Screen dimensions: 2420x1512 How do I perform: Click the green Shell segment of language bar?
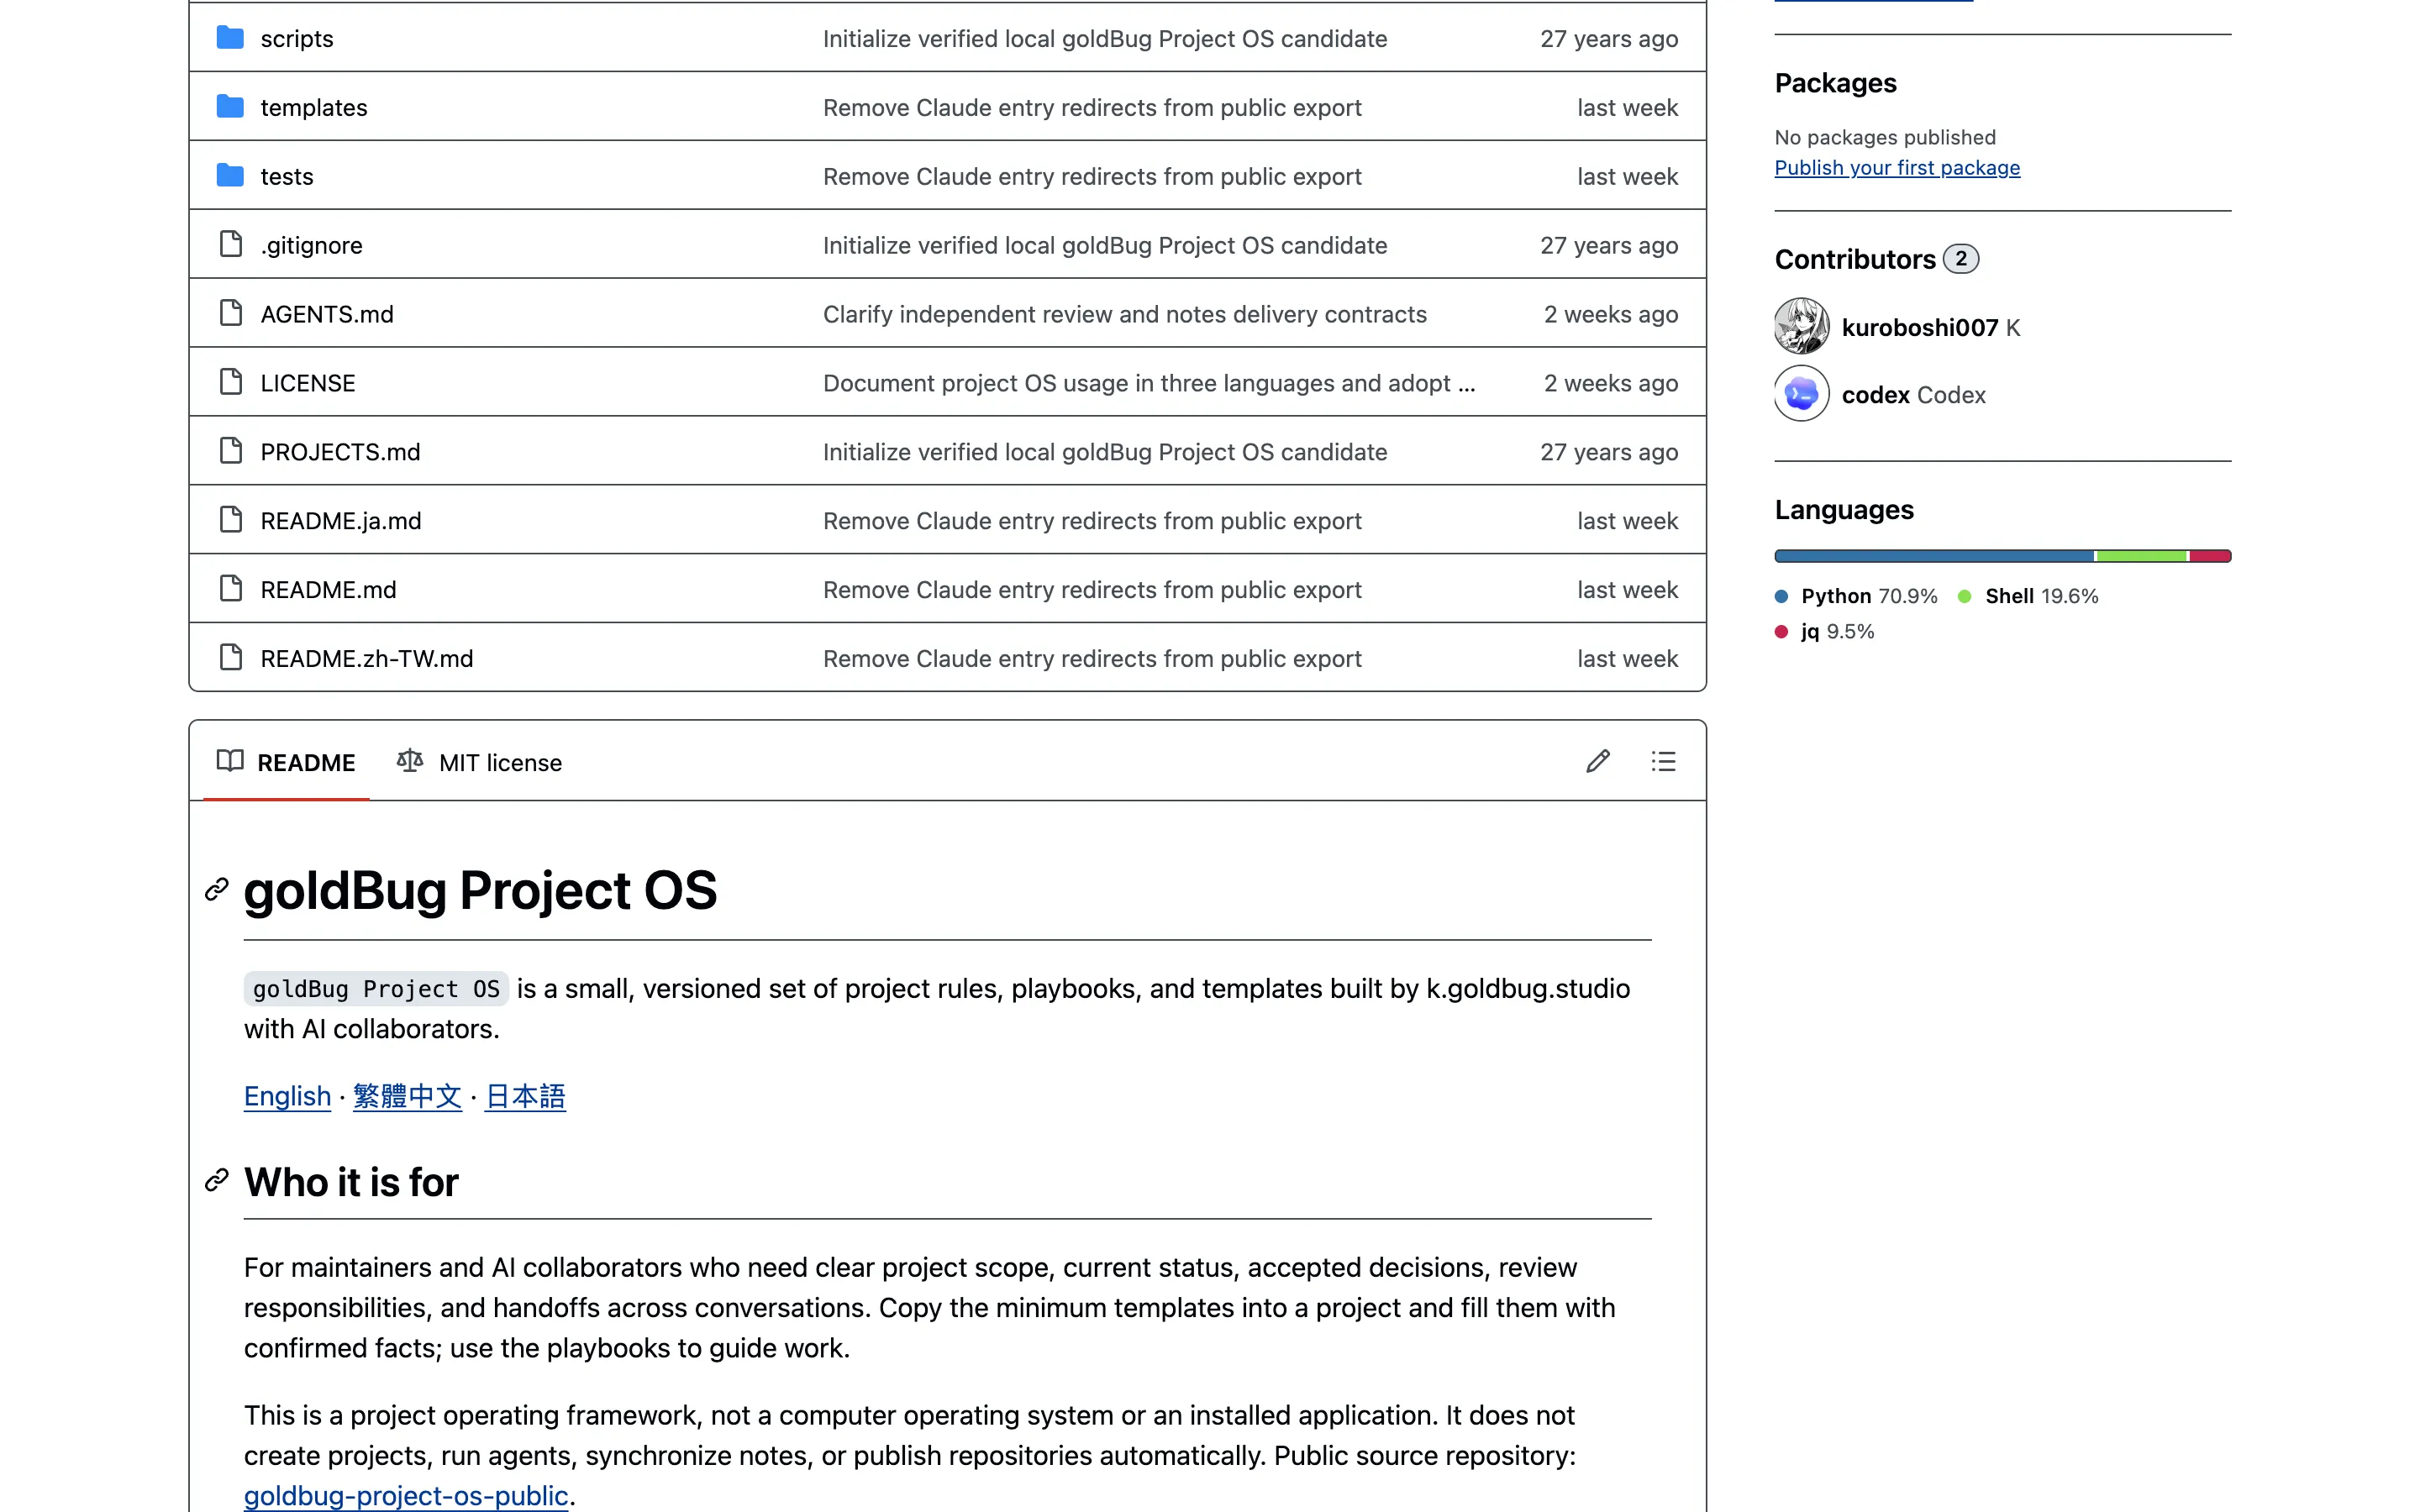(2141, 556)
